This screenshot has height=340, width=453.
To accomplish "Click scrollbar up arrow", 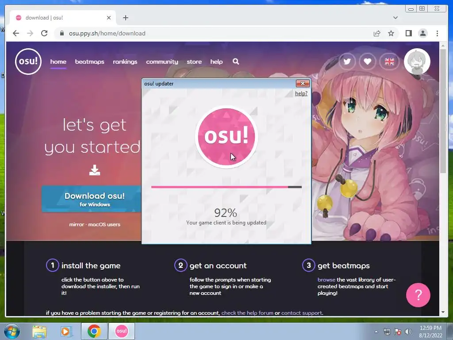I will click(443, 46).
